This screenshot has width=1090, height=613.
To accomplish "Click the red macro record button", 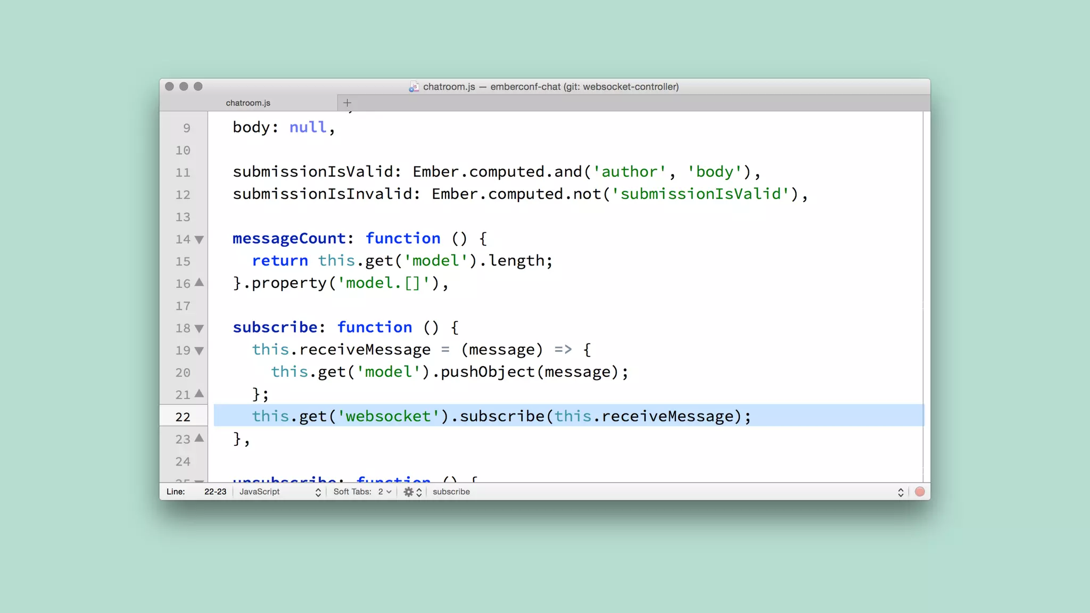I will click(x=920, y=492).
